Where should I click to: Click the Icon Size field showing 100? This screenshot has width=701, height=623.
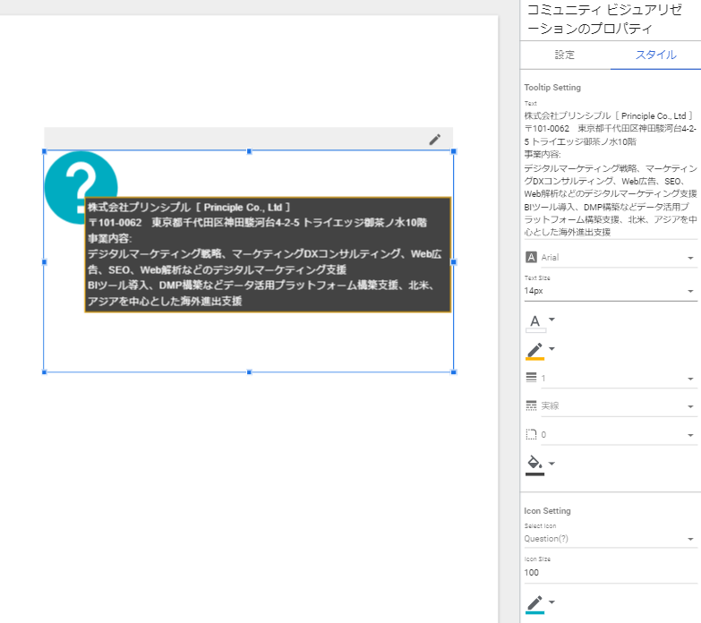pos(609,572)
